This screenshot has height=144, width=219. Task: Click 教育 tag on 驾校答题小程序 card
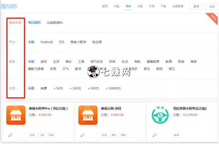pyautogui.click(x=176, y=135)
